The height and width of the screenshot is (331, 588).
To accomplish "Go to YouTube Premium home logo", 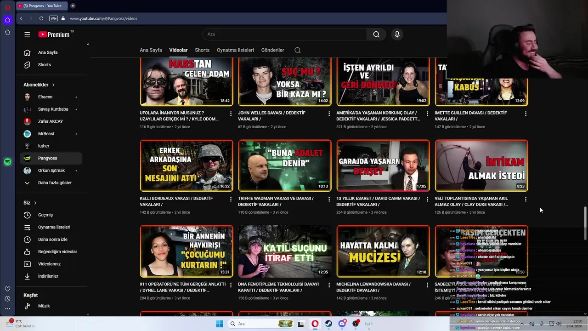I will tap(54, 34).
